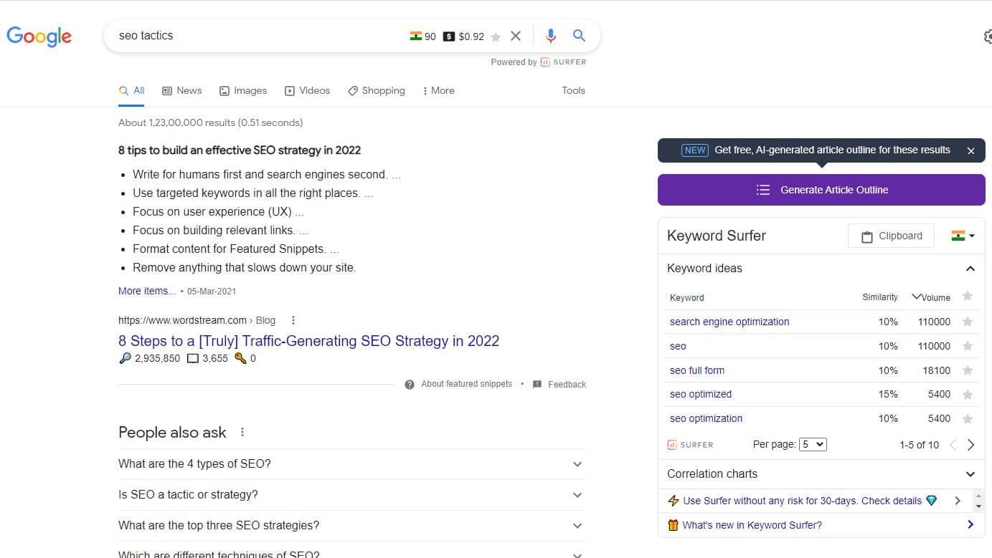Go to next page of keyword ideas
992x558 pixels.
pyautogui.click(x=970, y=445)
